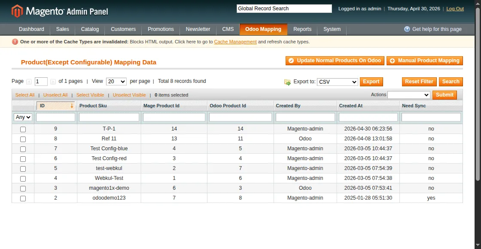
Task: Click the Created By filter field
Action: click(x=305, y=117)
